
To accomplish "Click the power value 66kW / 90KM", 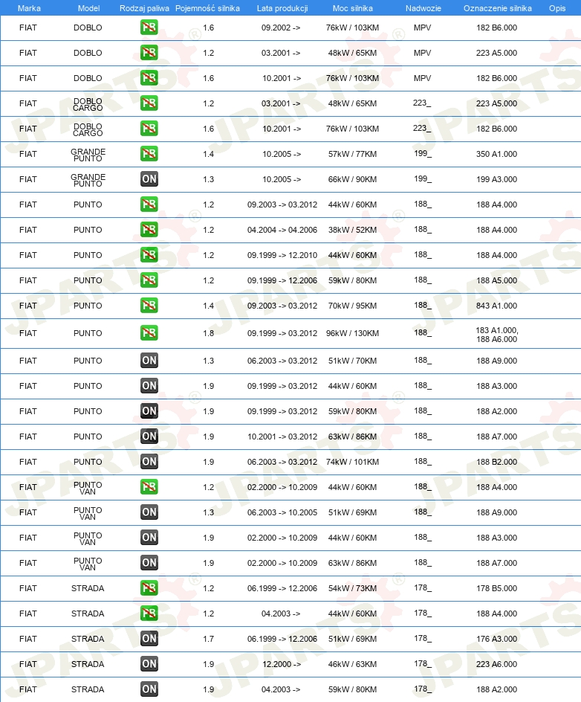I will point(352,179).
